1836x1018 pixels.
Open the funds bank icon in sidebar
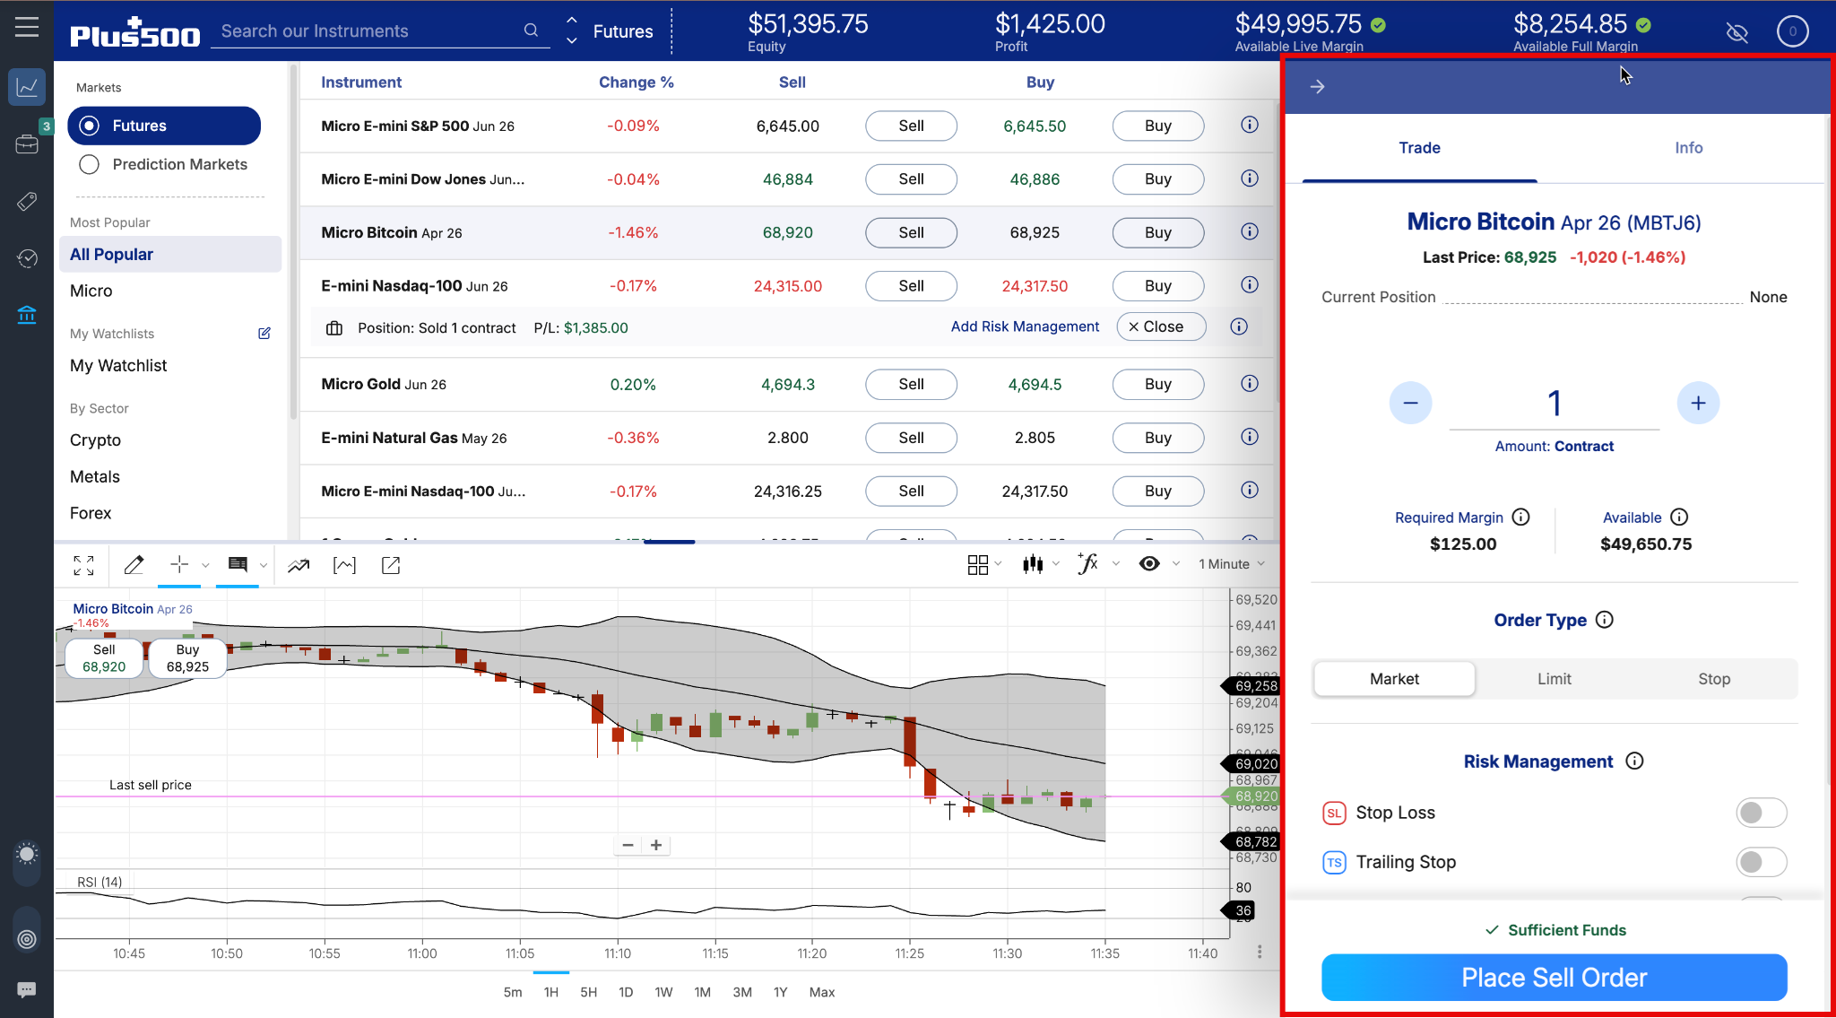27,315
